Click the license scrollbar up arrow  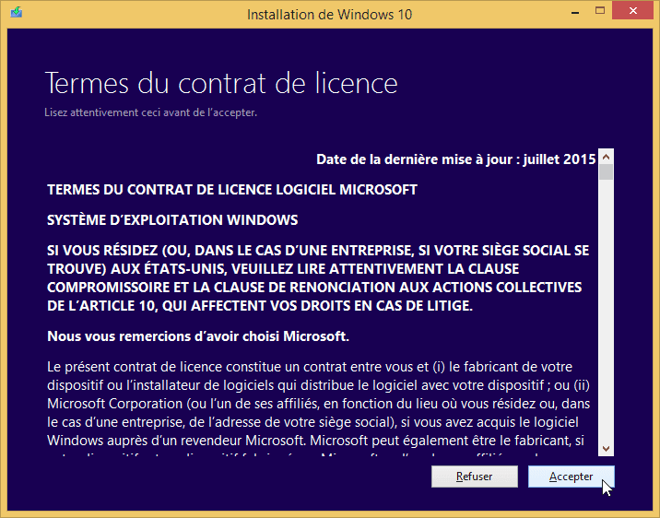[x=606, y=157]
